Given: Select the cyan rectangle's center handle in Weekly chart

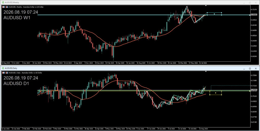Looking at the screenshot, I should (x=214, y=14).
